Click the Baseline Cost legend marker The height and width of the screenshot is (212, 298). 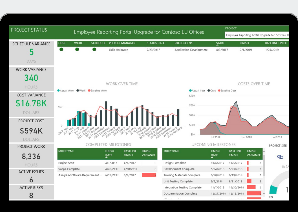coord(219,91)
